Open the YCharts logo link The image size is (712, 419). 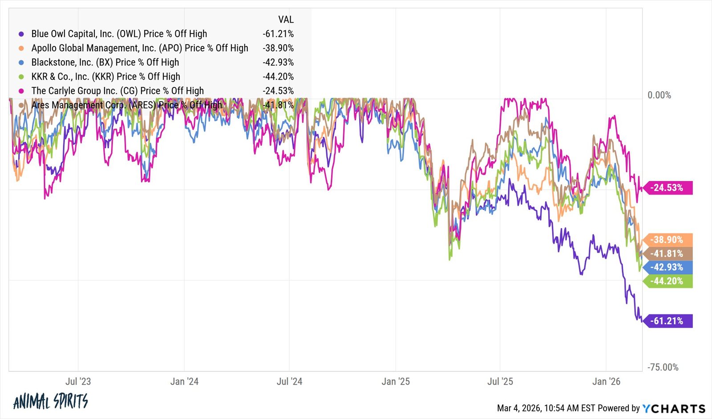[674, 408]
